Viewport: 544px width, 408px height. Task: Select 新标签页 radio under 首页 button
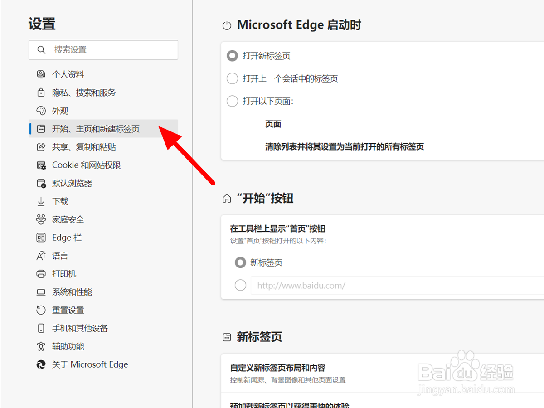tap(240, 262)
